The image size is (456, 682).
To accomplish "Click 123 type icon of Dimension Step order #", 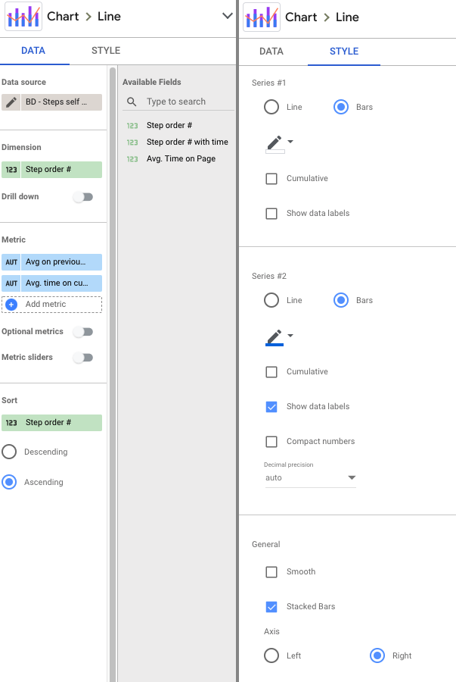I will (x=11, y=170).
